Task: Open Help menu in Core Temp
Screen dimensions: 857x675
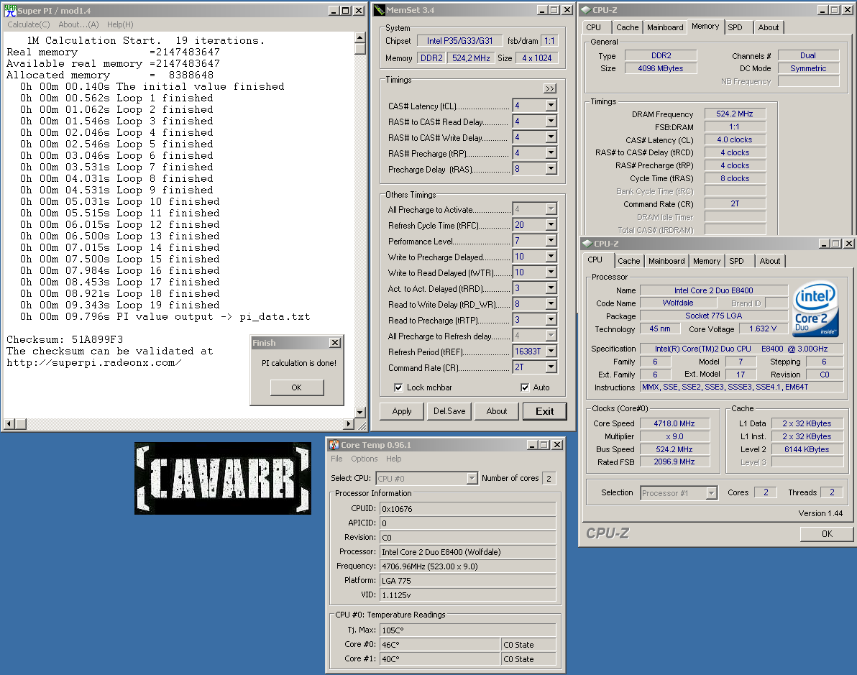Action: pos(393,459)
